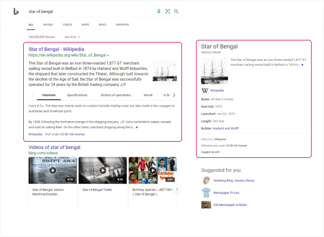Open the bing.com/videos link

(x=43, y=153)
